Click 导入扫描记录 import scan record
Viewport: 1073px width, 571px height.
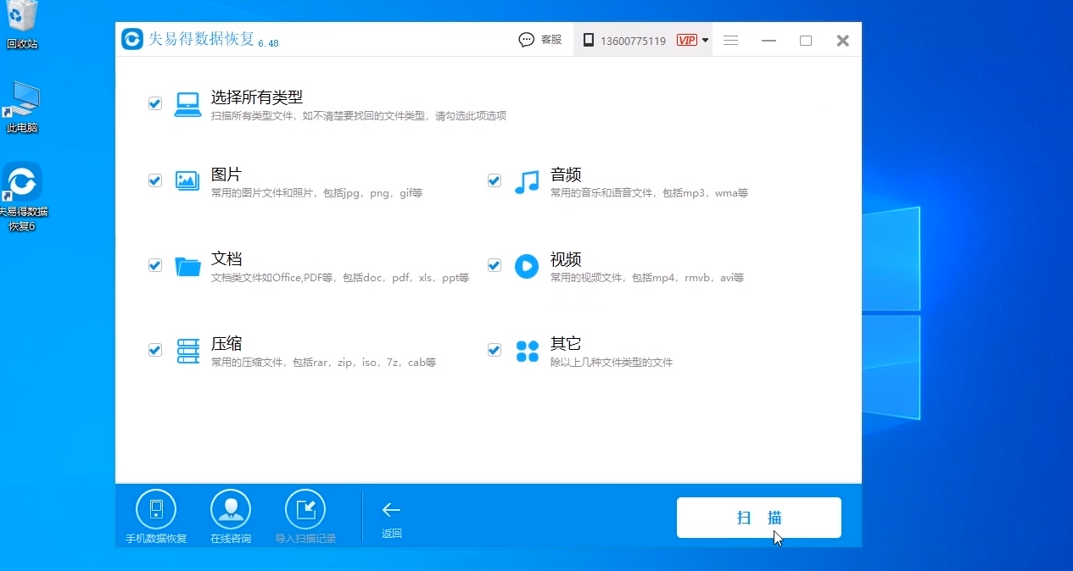(305, 517)
